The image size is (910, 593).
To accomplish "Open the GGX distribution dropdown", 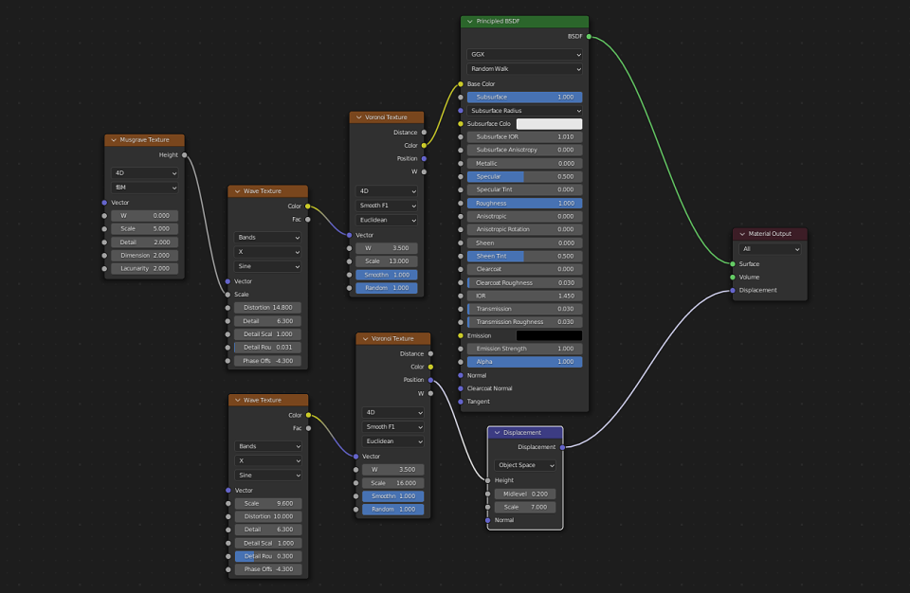I will point(524,55).
